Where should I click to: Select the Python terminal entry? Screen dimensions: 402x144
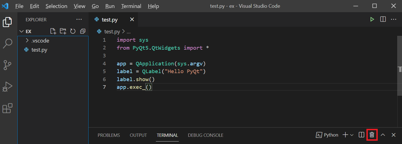click(x=327, y=135)
